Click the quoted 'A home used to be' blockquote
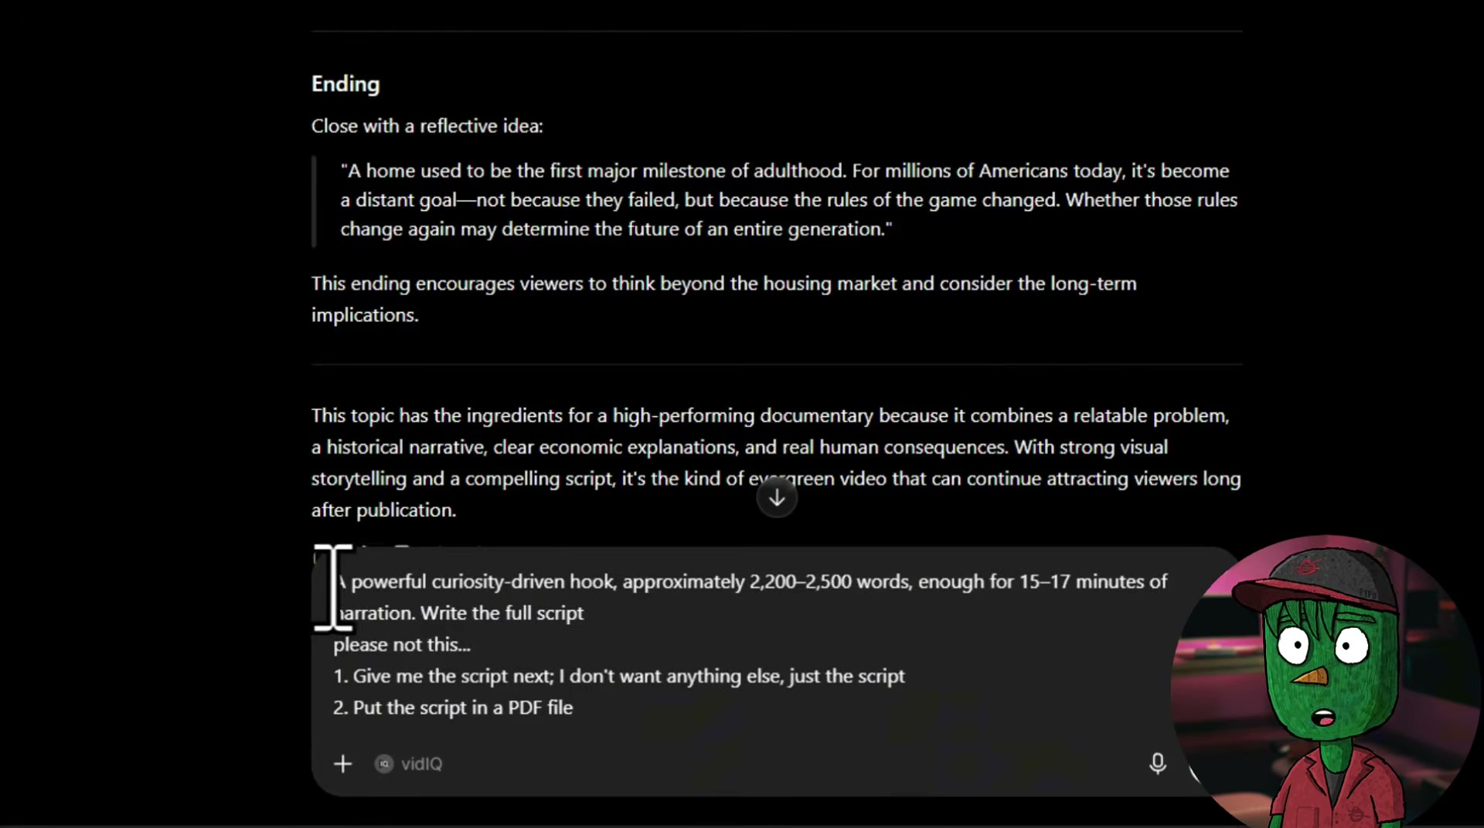This screenshot has height=828, width=1484. [789, 200]
